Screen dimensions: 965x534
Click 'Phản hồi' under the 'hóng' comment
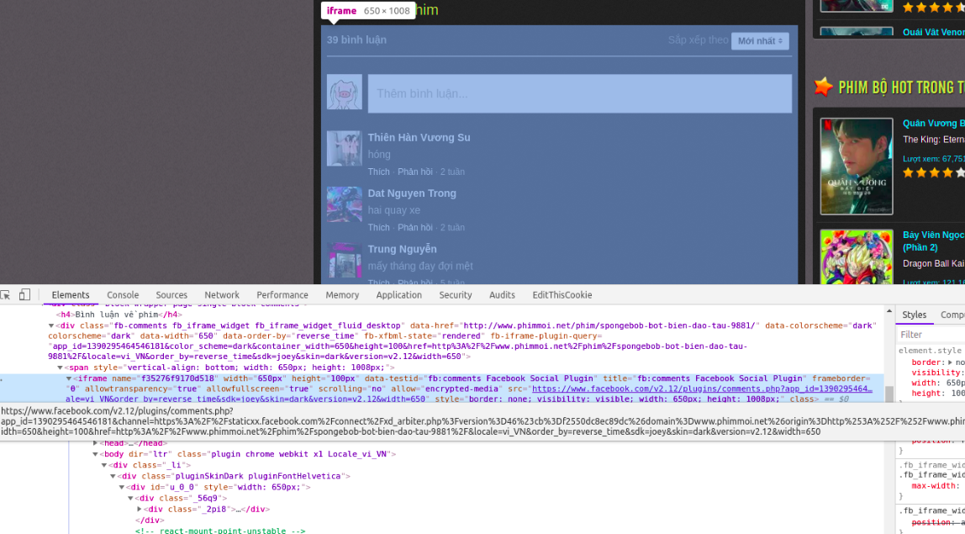point(414,172)
